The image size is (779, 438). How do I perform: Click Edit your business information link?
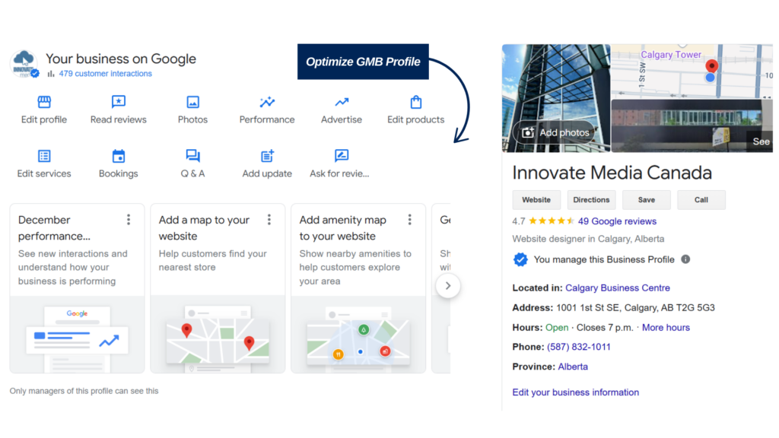pyautogui.click(x=575, y=392)
